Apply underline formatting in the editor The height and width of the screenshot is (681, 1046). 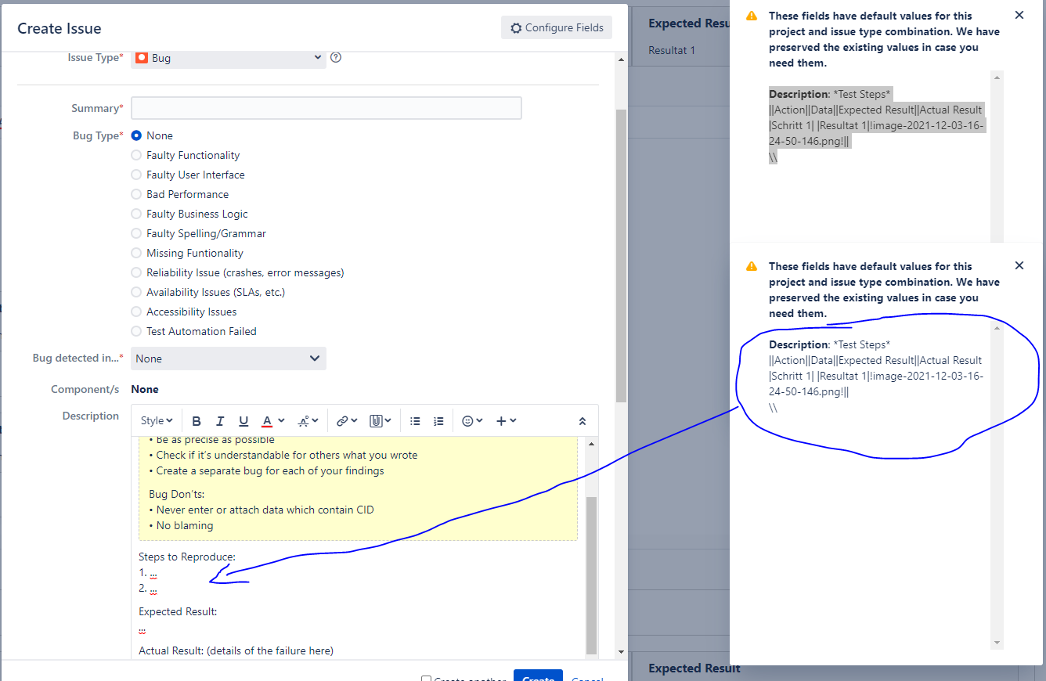pos(243,421)
